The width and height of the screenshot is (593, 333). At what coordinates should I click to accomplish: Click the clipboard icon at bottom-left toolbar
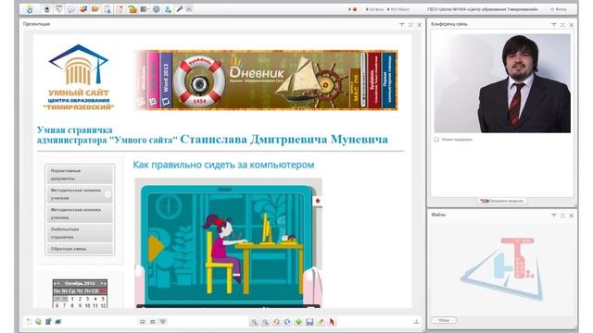pos(48,322)
